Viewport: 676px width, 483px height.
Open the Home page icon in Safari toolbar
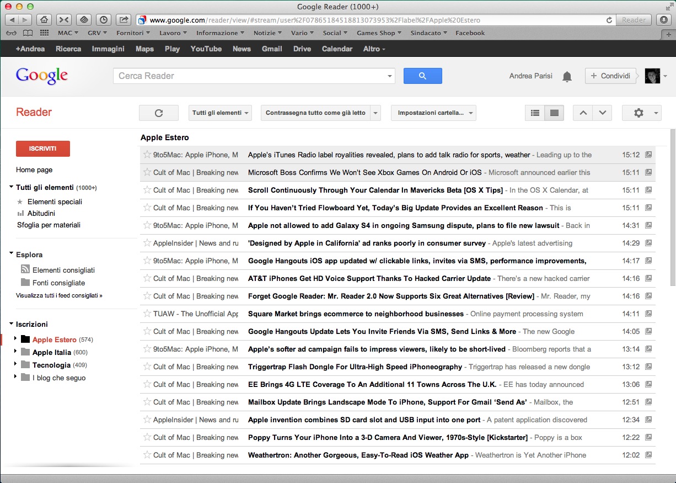click(45, 20)
